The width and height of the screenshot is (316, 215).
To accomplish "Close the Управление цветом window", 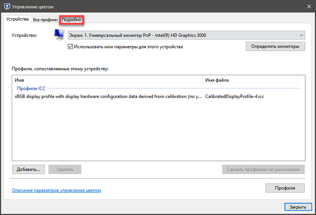I will click(x=309, y=7).
